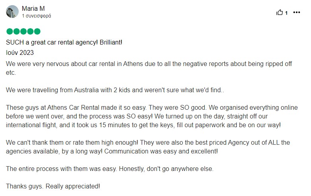Viewport: 311px width, 196px height.
Task: Click the 'We can't thank them' paragraph
Action: pyautogui.click(x=148, y=147)
